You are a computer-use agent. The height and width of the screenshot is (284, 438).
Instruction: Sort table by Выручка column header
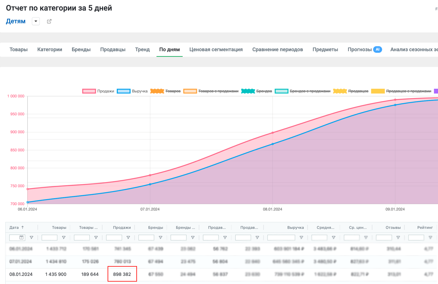click(x=296, y=228)
